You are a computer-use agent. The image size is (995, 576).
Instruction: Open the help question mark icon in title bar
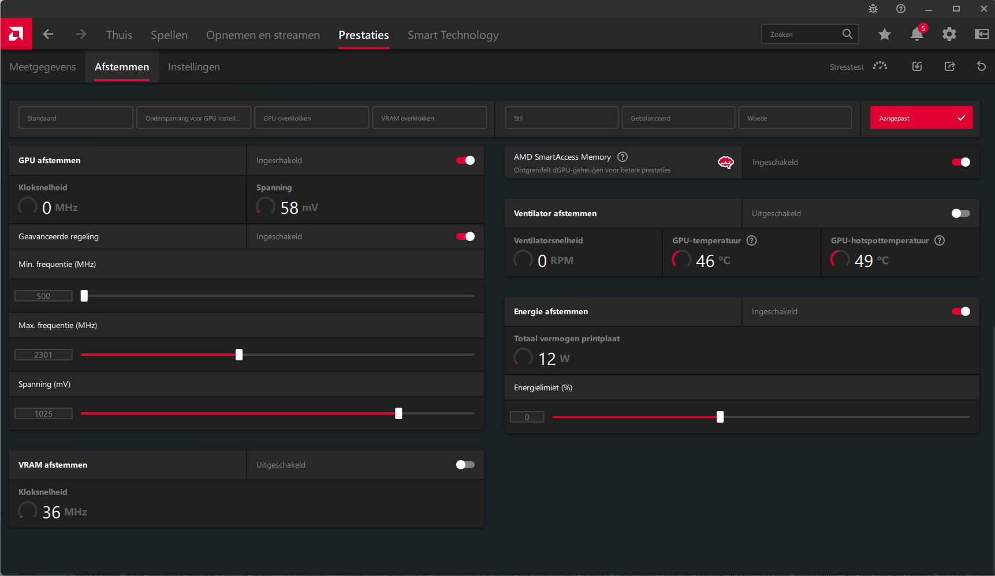pos(901,9)
